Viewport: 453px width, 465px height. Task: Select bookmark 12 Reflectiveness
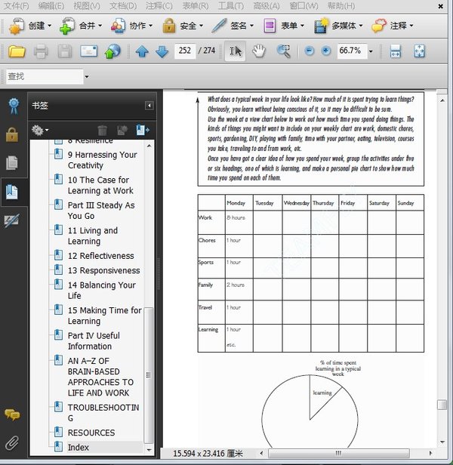coord(101,256)
